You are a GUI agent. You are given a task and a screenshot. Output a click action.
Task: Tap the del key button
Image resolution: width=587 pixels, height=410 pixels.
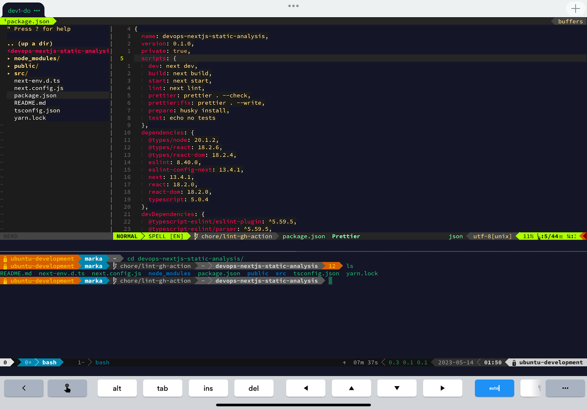coord(254,388)
